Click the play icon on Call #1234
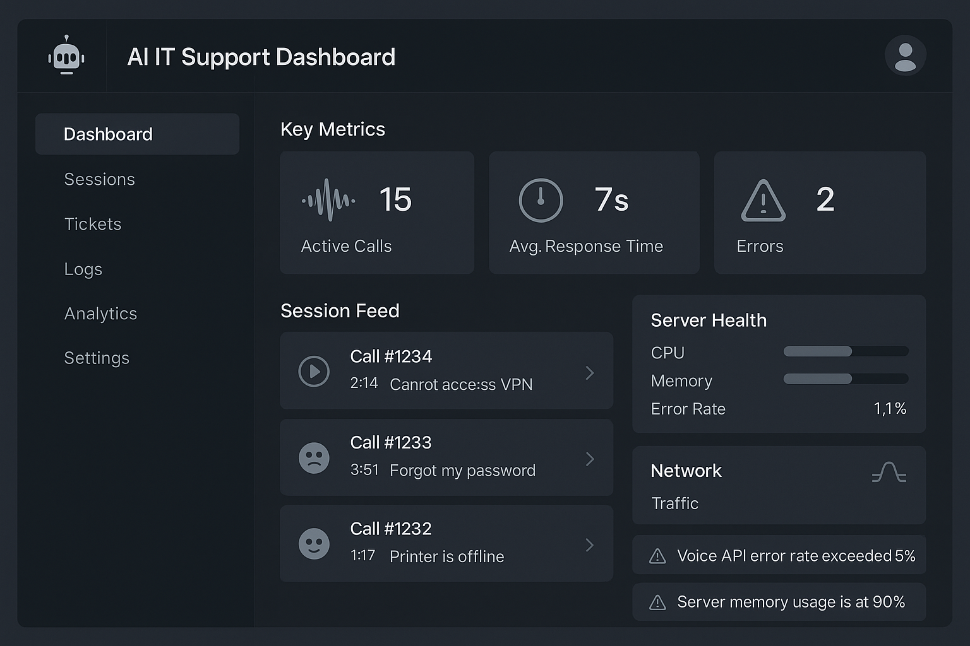970x646 pixels. click(x=314, y=371)
